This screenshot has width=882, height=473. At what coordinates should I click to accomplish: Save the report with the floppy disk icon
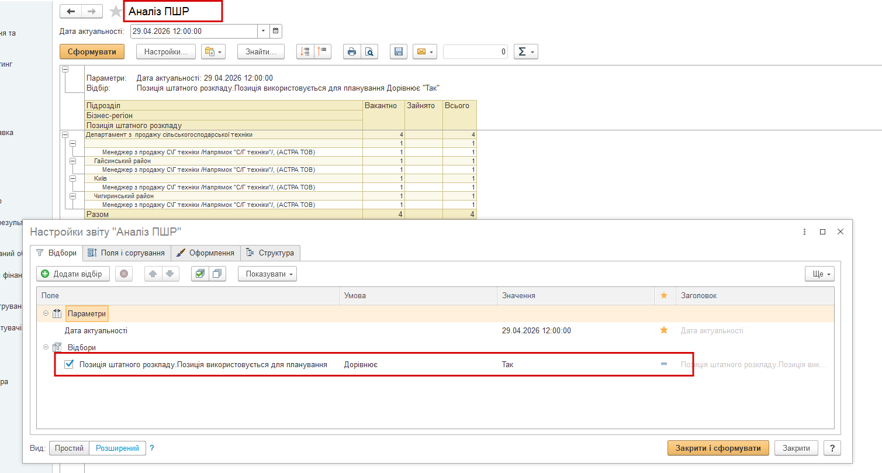coord(399,51)
